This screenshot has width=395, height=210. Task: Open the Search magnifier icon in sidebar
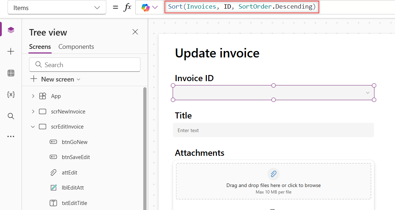[11, 116]
